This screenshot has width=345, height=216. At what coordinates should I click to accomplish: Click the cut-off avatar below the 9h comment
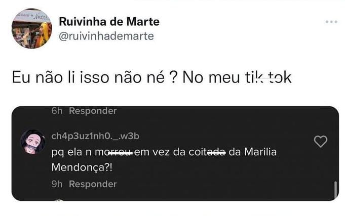click(x=59, y=200)
